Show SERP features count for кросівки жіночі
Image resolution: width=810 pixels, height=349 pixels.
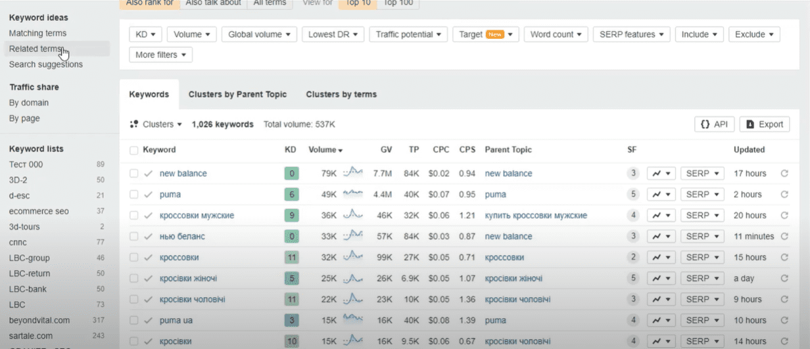click(633, 279)
